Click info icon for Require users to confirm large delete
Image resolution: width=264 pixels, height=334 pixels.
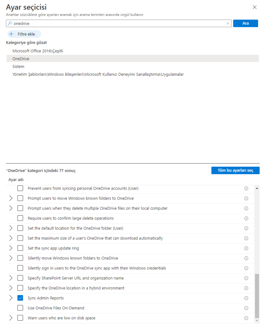coord(246,218)
